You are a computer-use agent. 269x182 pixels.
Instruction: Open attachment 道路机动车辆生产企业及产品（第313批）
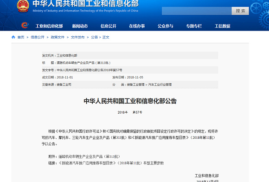coord(89,156)
